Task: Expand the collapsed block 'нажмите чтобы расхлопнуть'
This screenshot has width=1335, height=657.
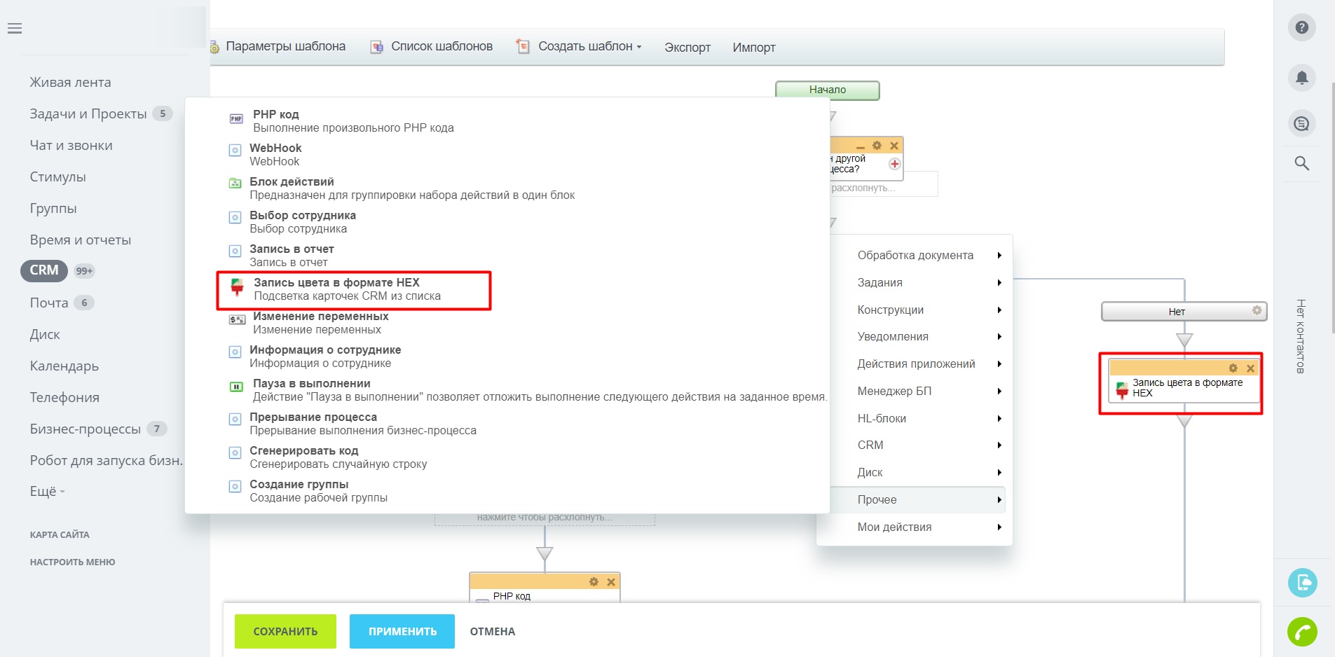Action: tap(545, 518)
